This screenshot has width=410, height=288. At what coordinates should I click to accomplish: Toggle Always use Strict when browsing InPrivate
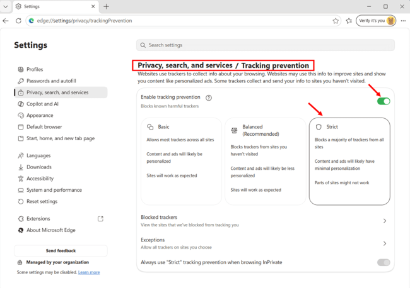coord(384,262)
